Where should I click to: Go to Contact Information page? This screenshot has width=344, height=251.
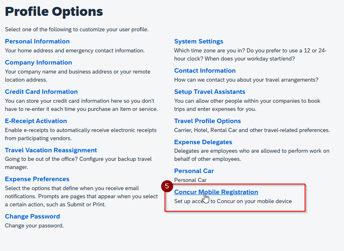tap(205, 71)
